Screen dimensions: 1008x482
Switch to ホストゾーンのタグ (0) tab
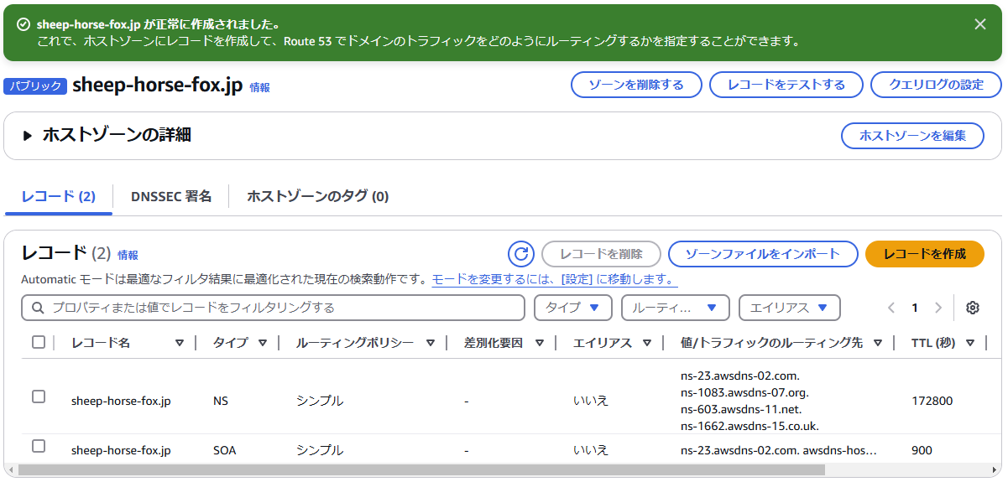click(318, 196)
